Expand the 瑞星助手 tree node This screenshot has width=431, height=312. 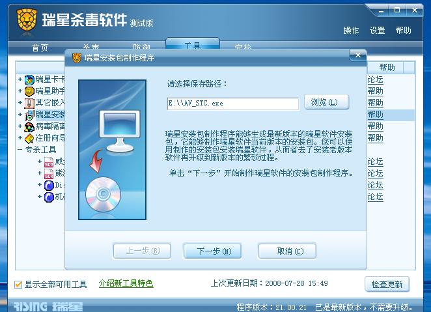pyautogui.click(x=20, y=91)
